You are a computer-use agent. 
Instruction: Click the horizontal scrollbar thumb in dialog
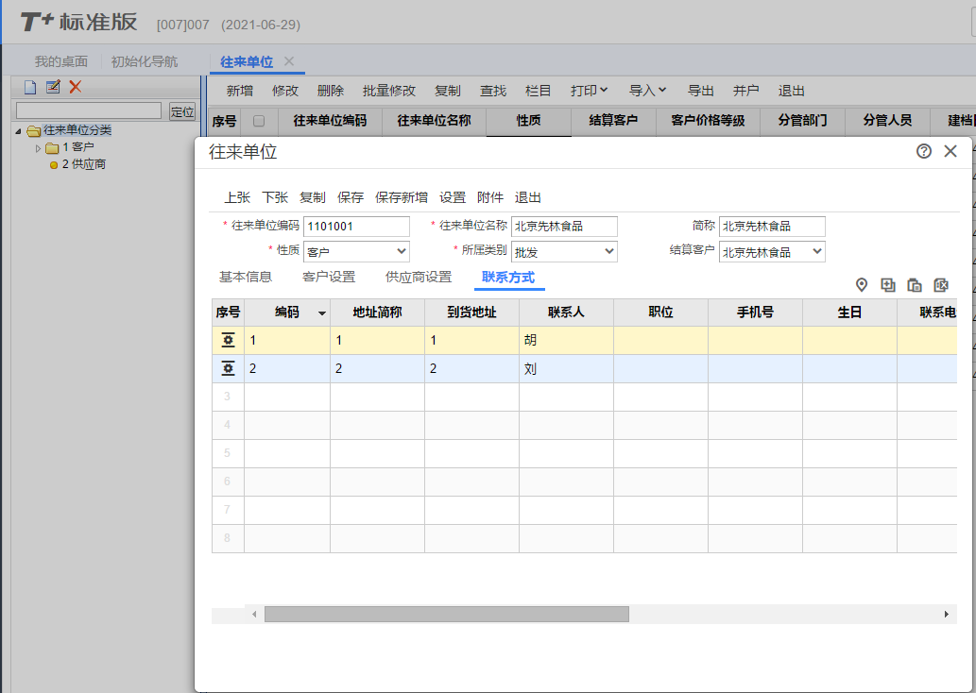tap(447, 614)
